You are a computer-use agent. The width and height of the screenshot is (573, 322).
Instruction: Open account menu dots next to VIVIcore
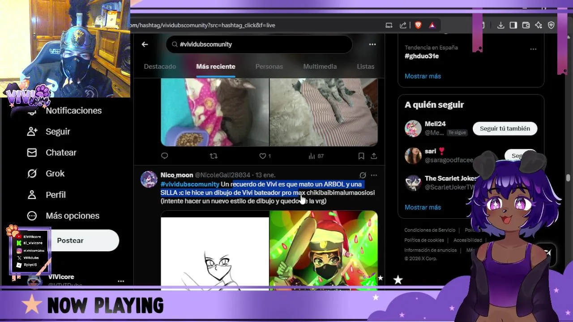tap(121, 281)
